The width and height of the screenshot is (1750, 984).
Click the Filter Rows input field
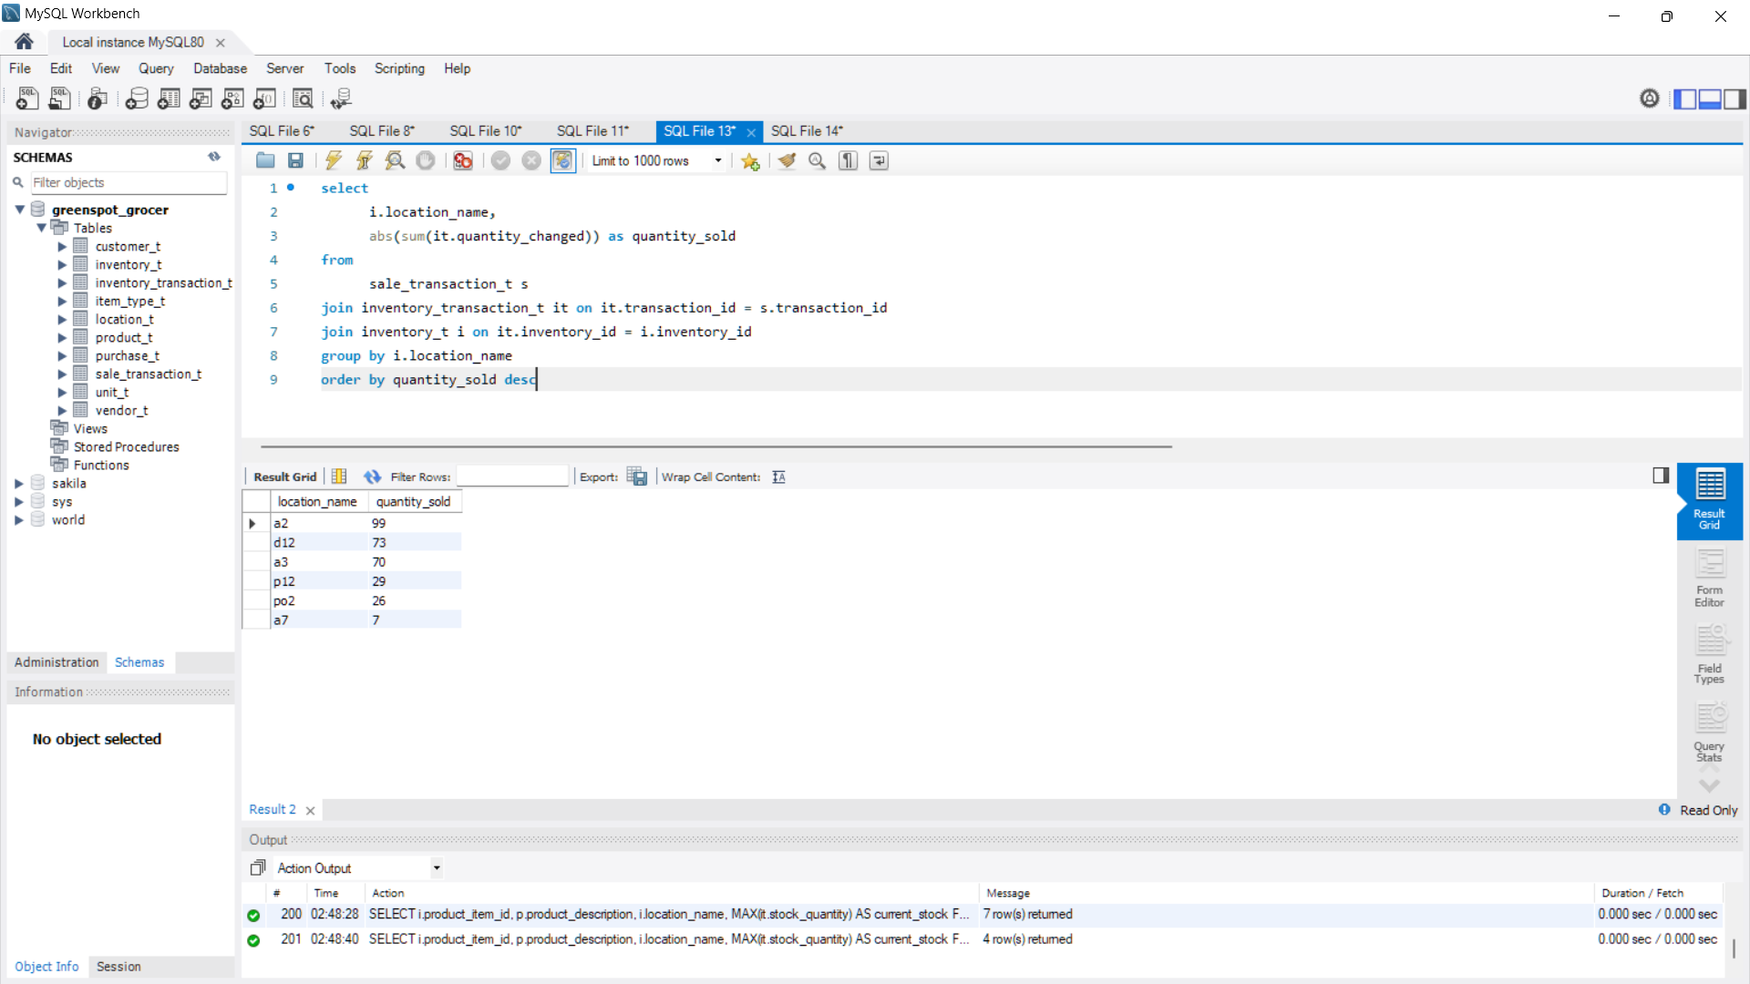512,477
